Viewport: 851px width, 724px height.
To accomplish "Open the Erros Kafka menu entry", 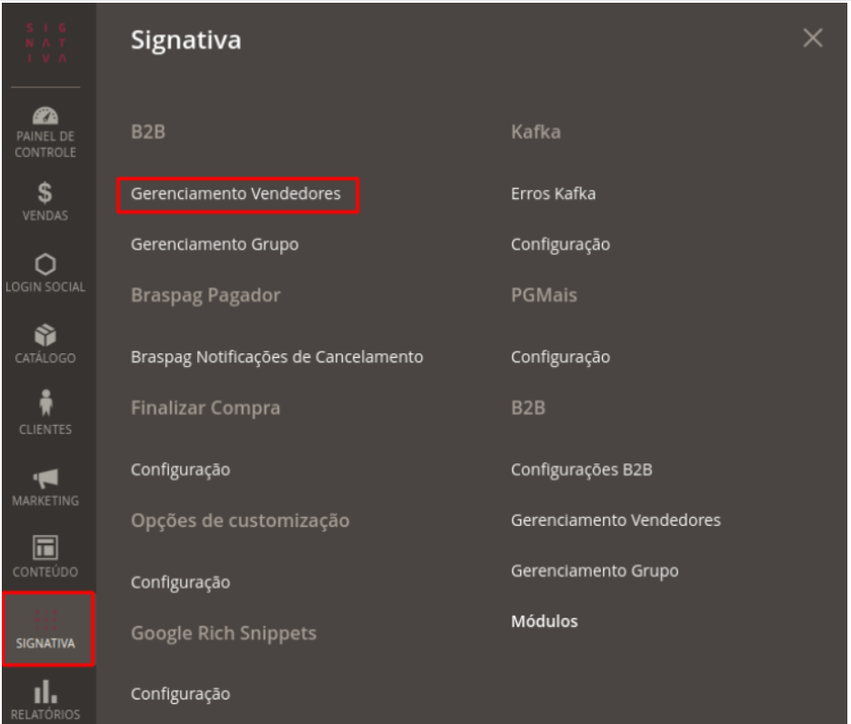I will [x=554, y=194].
